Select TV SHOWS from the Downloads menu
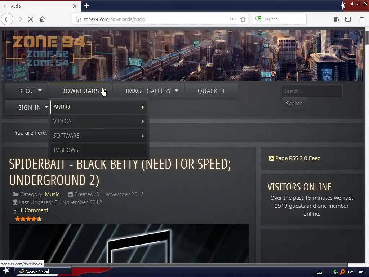 point(99,150)
